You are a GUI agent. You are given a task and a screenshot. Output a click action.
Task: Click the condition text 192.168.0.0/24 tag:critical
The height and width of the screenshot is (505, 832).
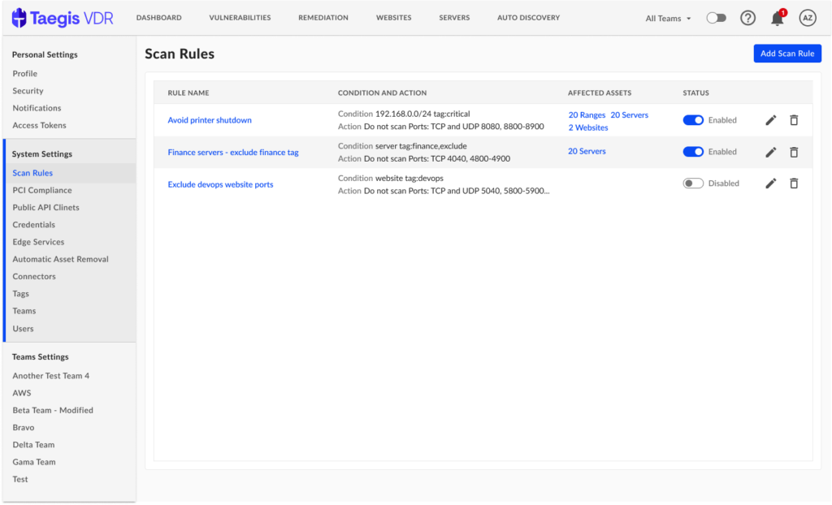422,114
